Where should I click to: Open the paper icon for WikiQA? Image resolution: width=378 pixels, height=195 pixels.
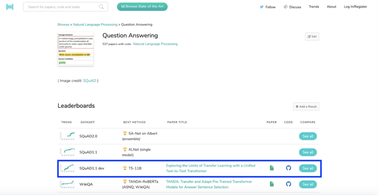272,184
